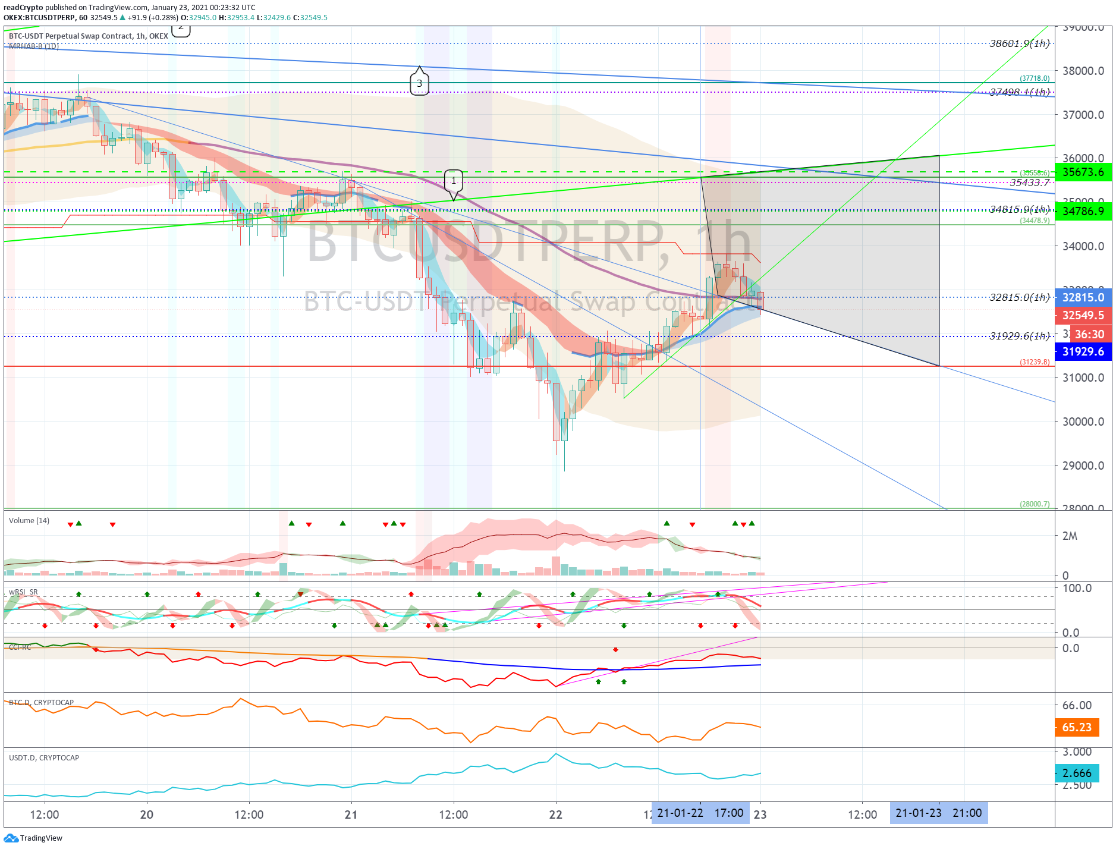Select the MRHAB-B (1D) indicator label
Image resolution: width=1116 pixels, height=849 pixels.
click(x=34, y=46)
